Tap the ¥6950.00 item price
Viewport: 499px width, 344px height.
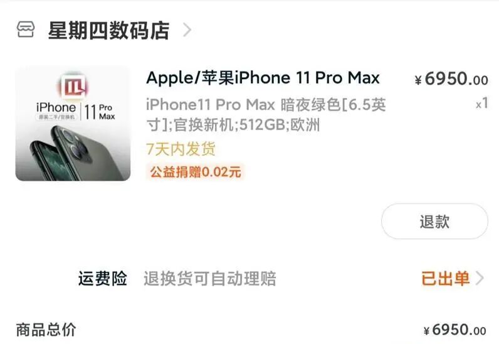(451, 78)
